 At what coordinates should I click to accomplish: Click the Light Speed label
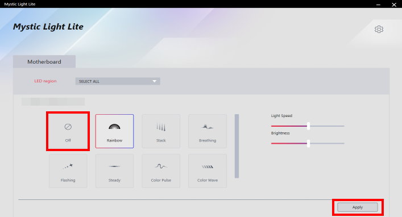[x=281, y=116]
